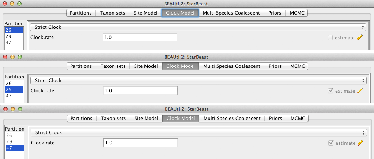This screenshot has height=159, width=374.
Task: Pick partition 29 in the bottom window's list
Action: click(9, 141)
